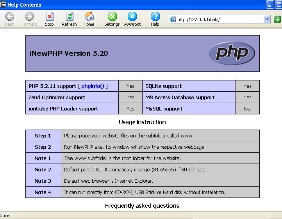282x219 pixels.
Task: Go back using the Back arrow icon
Action: [9, 16]
